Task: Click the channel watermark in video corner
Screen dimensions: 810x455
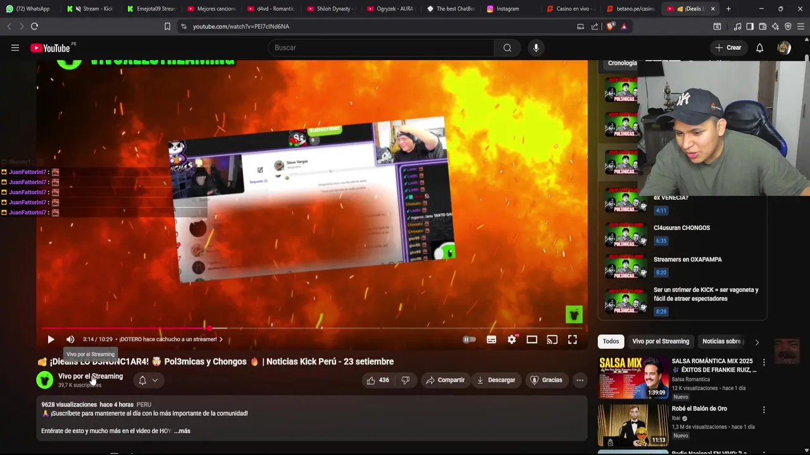Action: point(574,315)
